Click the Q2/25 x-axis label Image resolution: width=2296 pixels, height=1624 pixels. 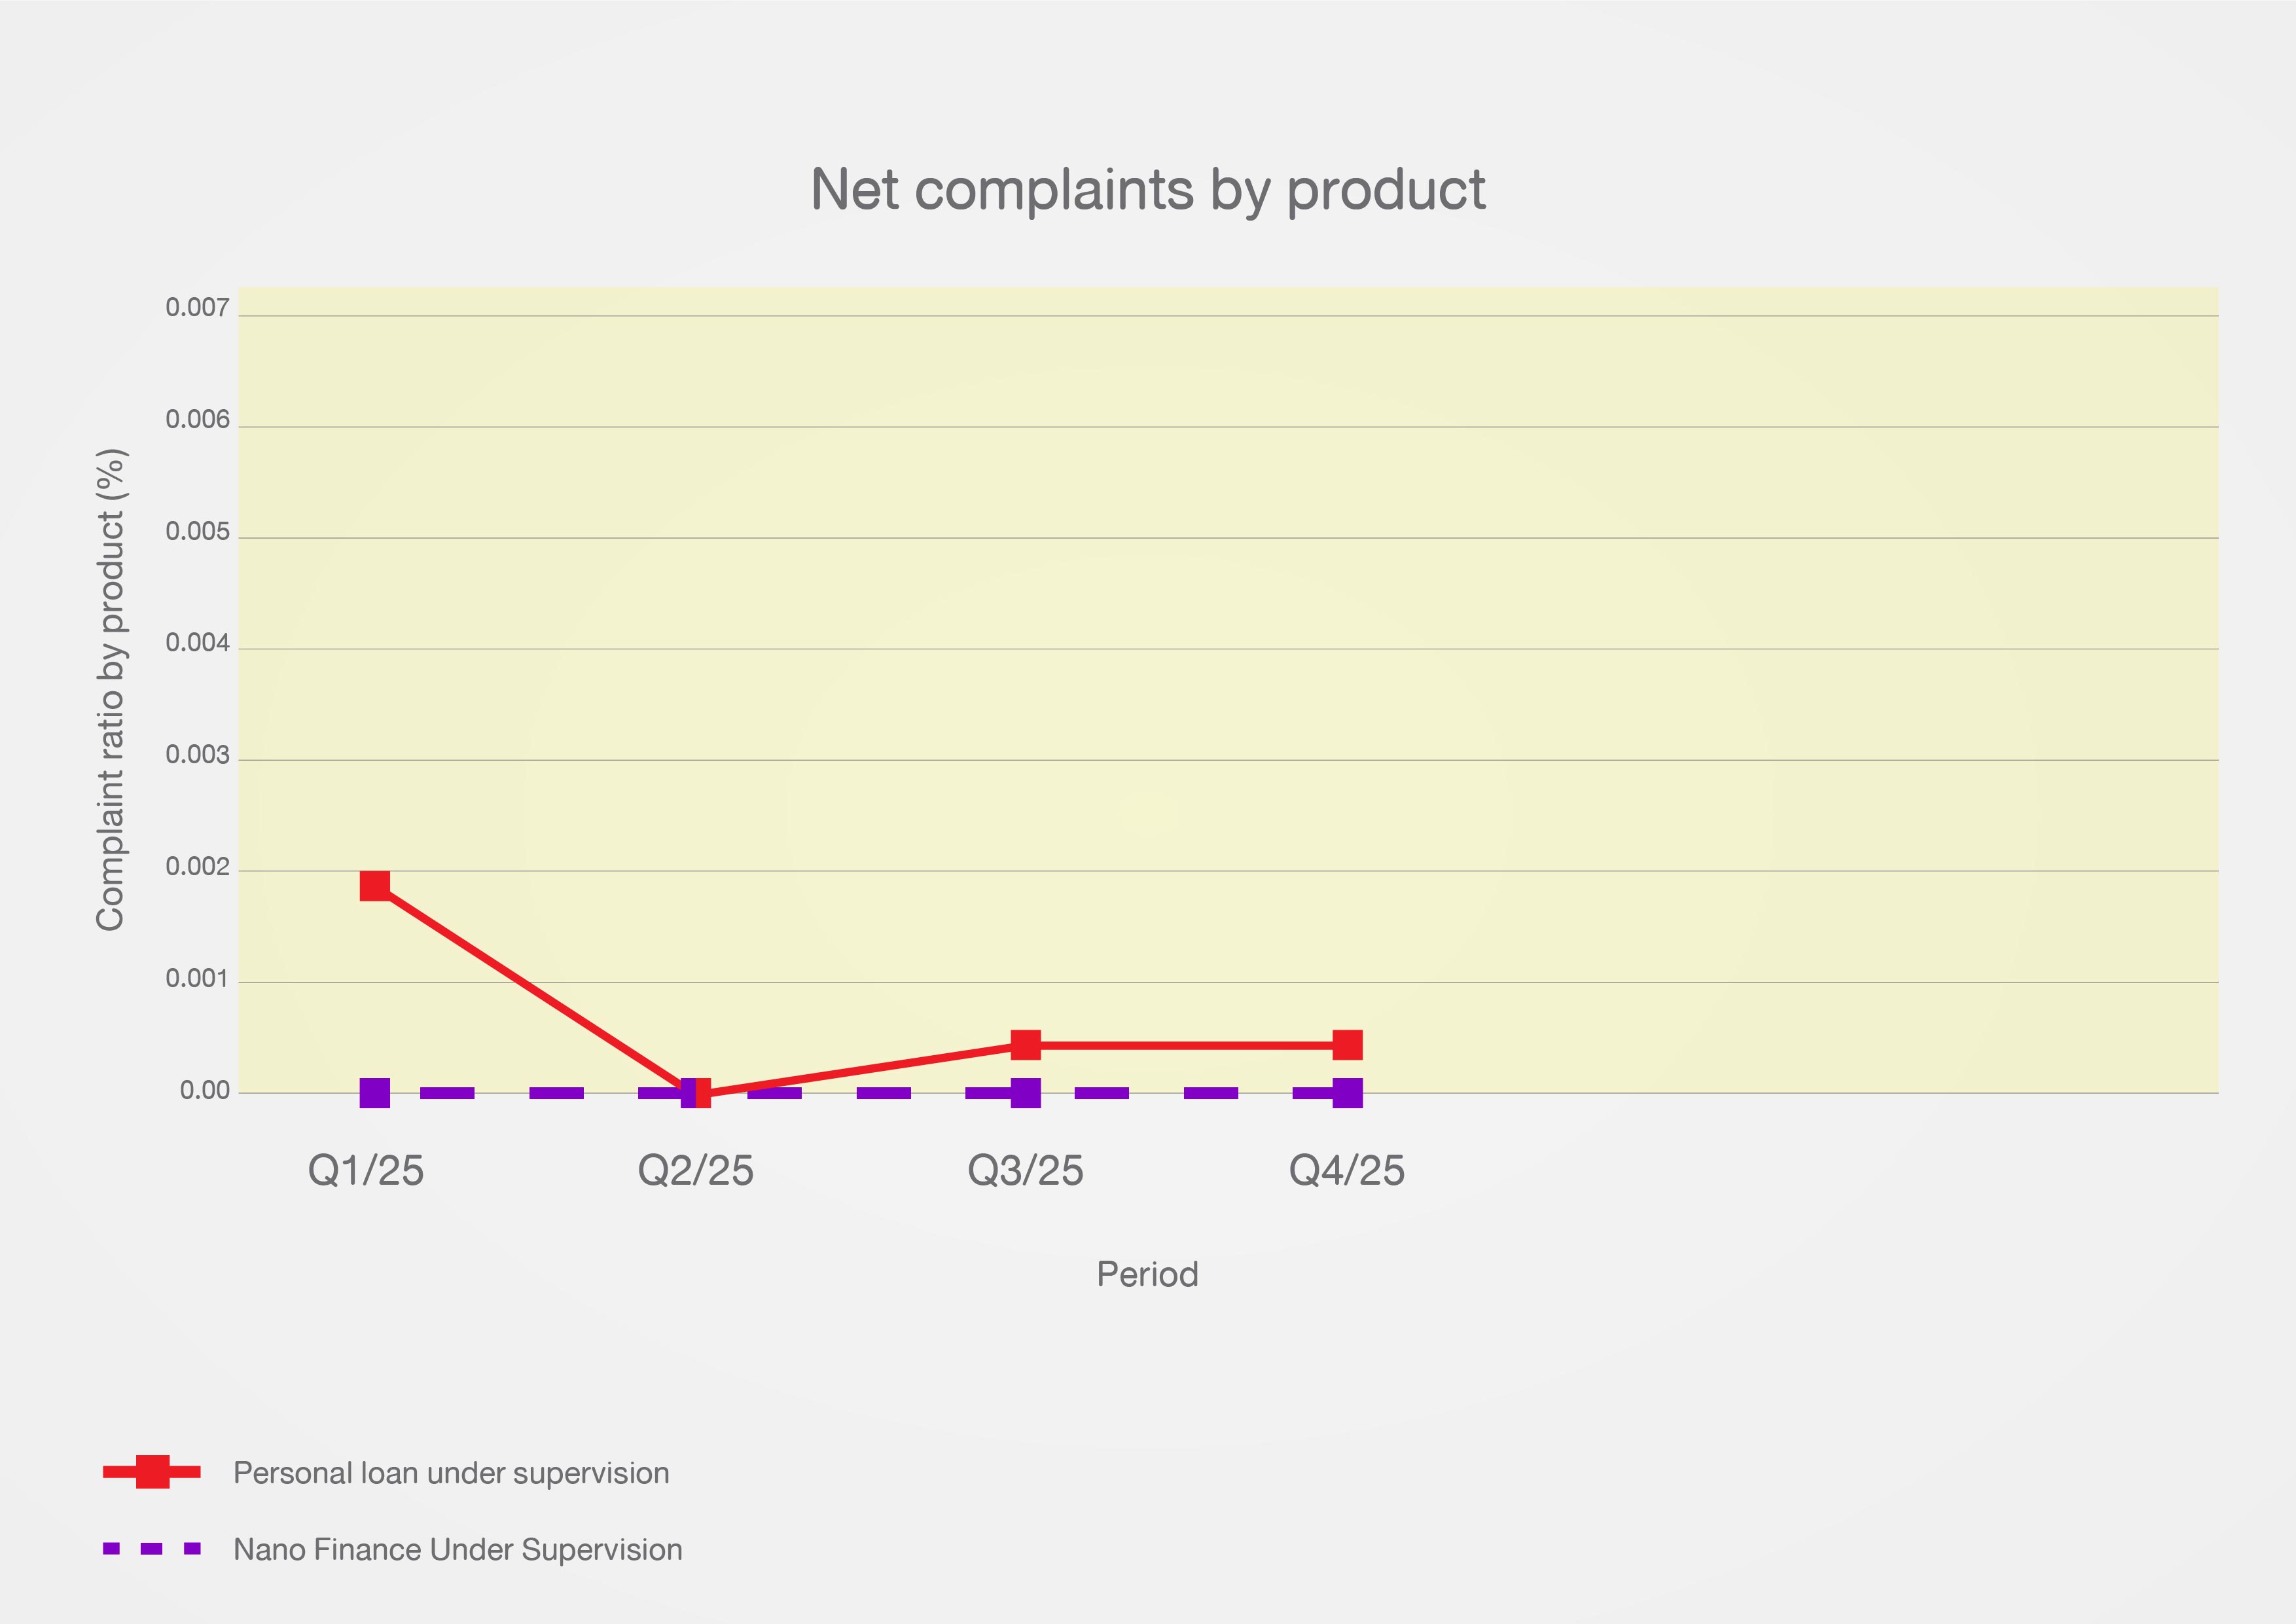pyautogui.click(x=696, y=1170)
